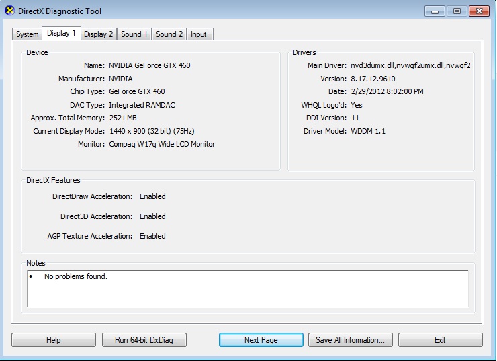497x361 pixels.
Task: Click the Exit button
Action: point(441,340)
